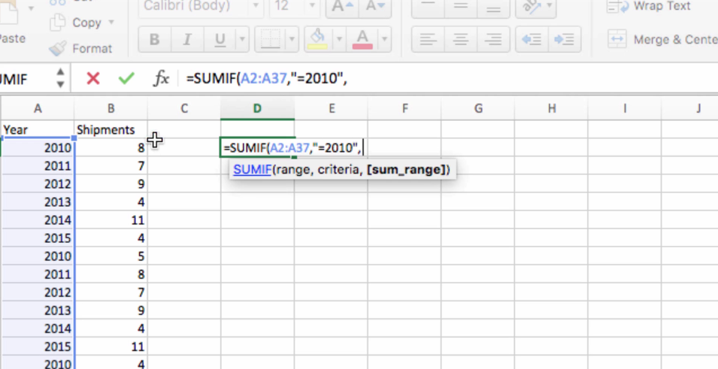Image resolution: width=718 pixels, height=369 pixels.
Task: Select column H header
Action: [x=552, y=108]
